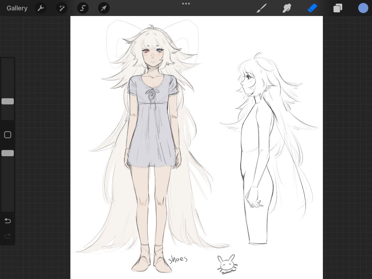
Task: Tap the square modify button in sidebar
Action: point(7,135)
